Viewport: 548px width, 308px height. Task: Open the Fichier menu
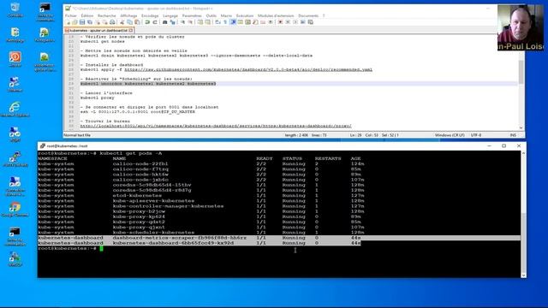coord(70,15)
